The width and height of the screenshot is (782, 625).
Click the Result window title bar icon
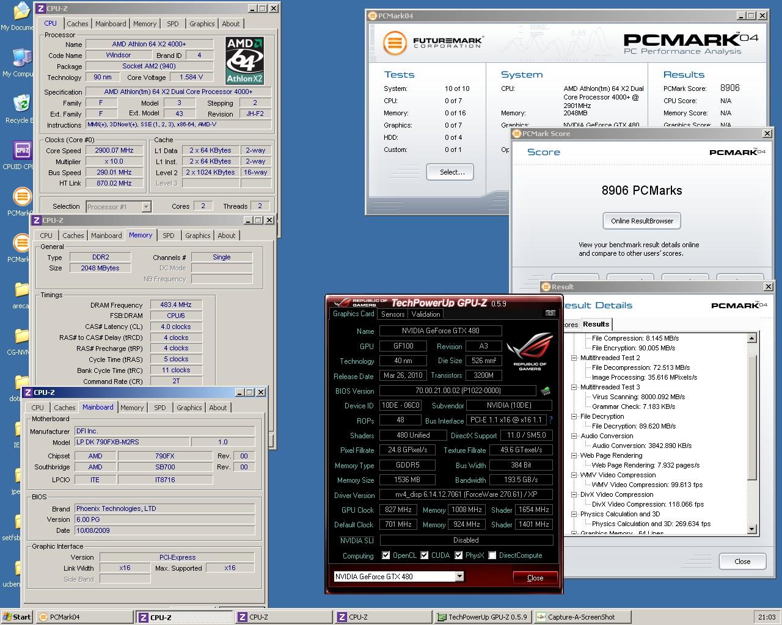click(546, 287)
